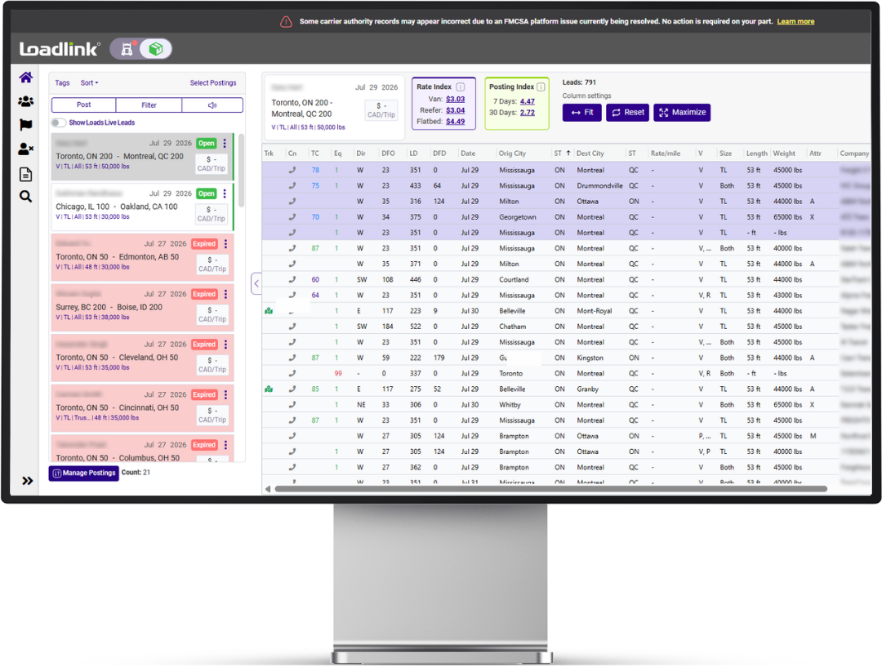Sort by the Dest City column header
The height and width of the screenshot is (667, 882).
[x=590, y=153]
